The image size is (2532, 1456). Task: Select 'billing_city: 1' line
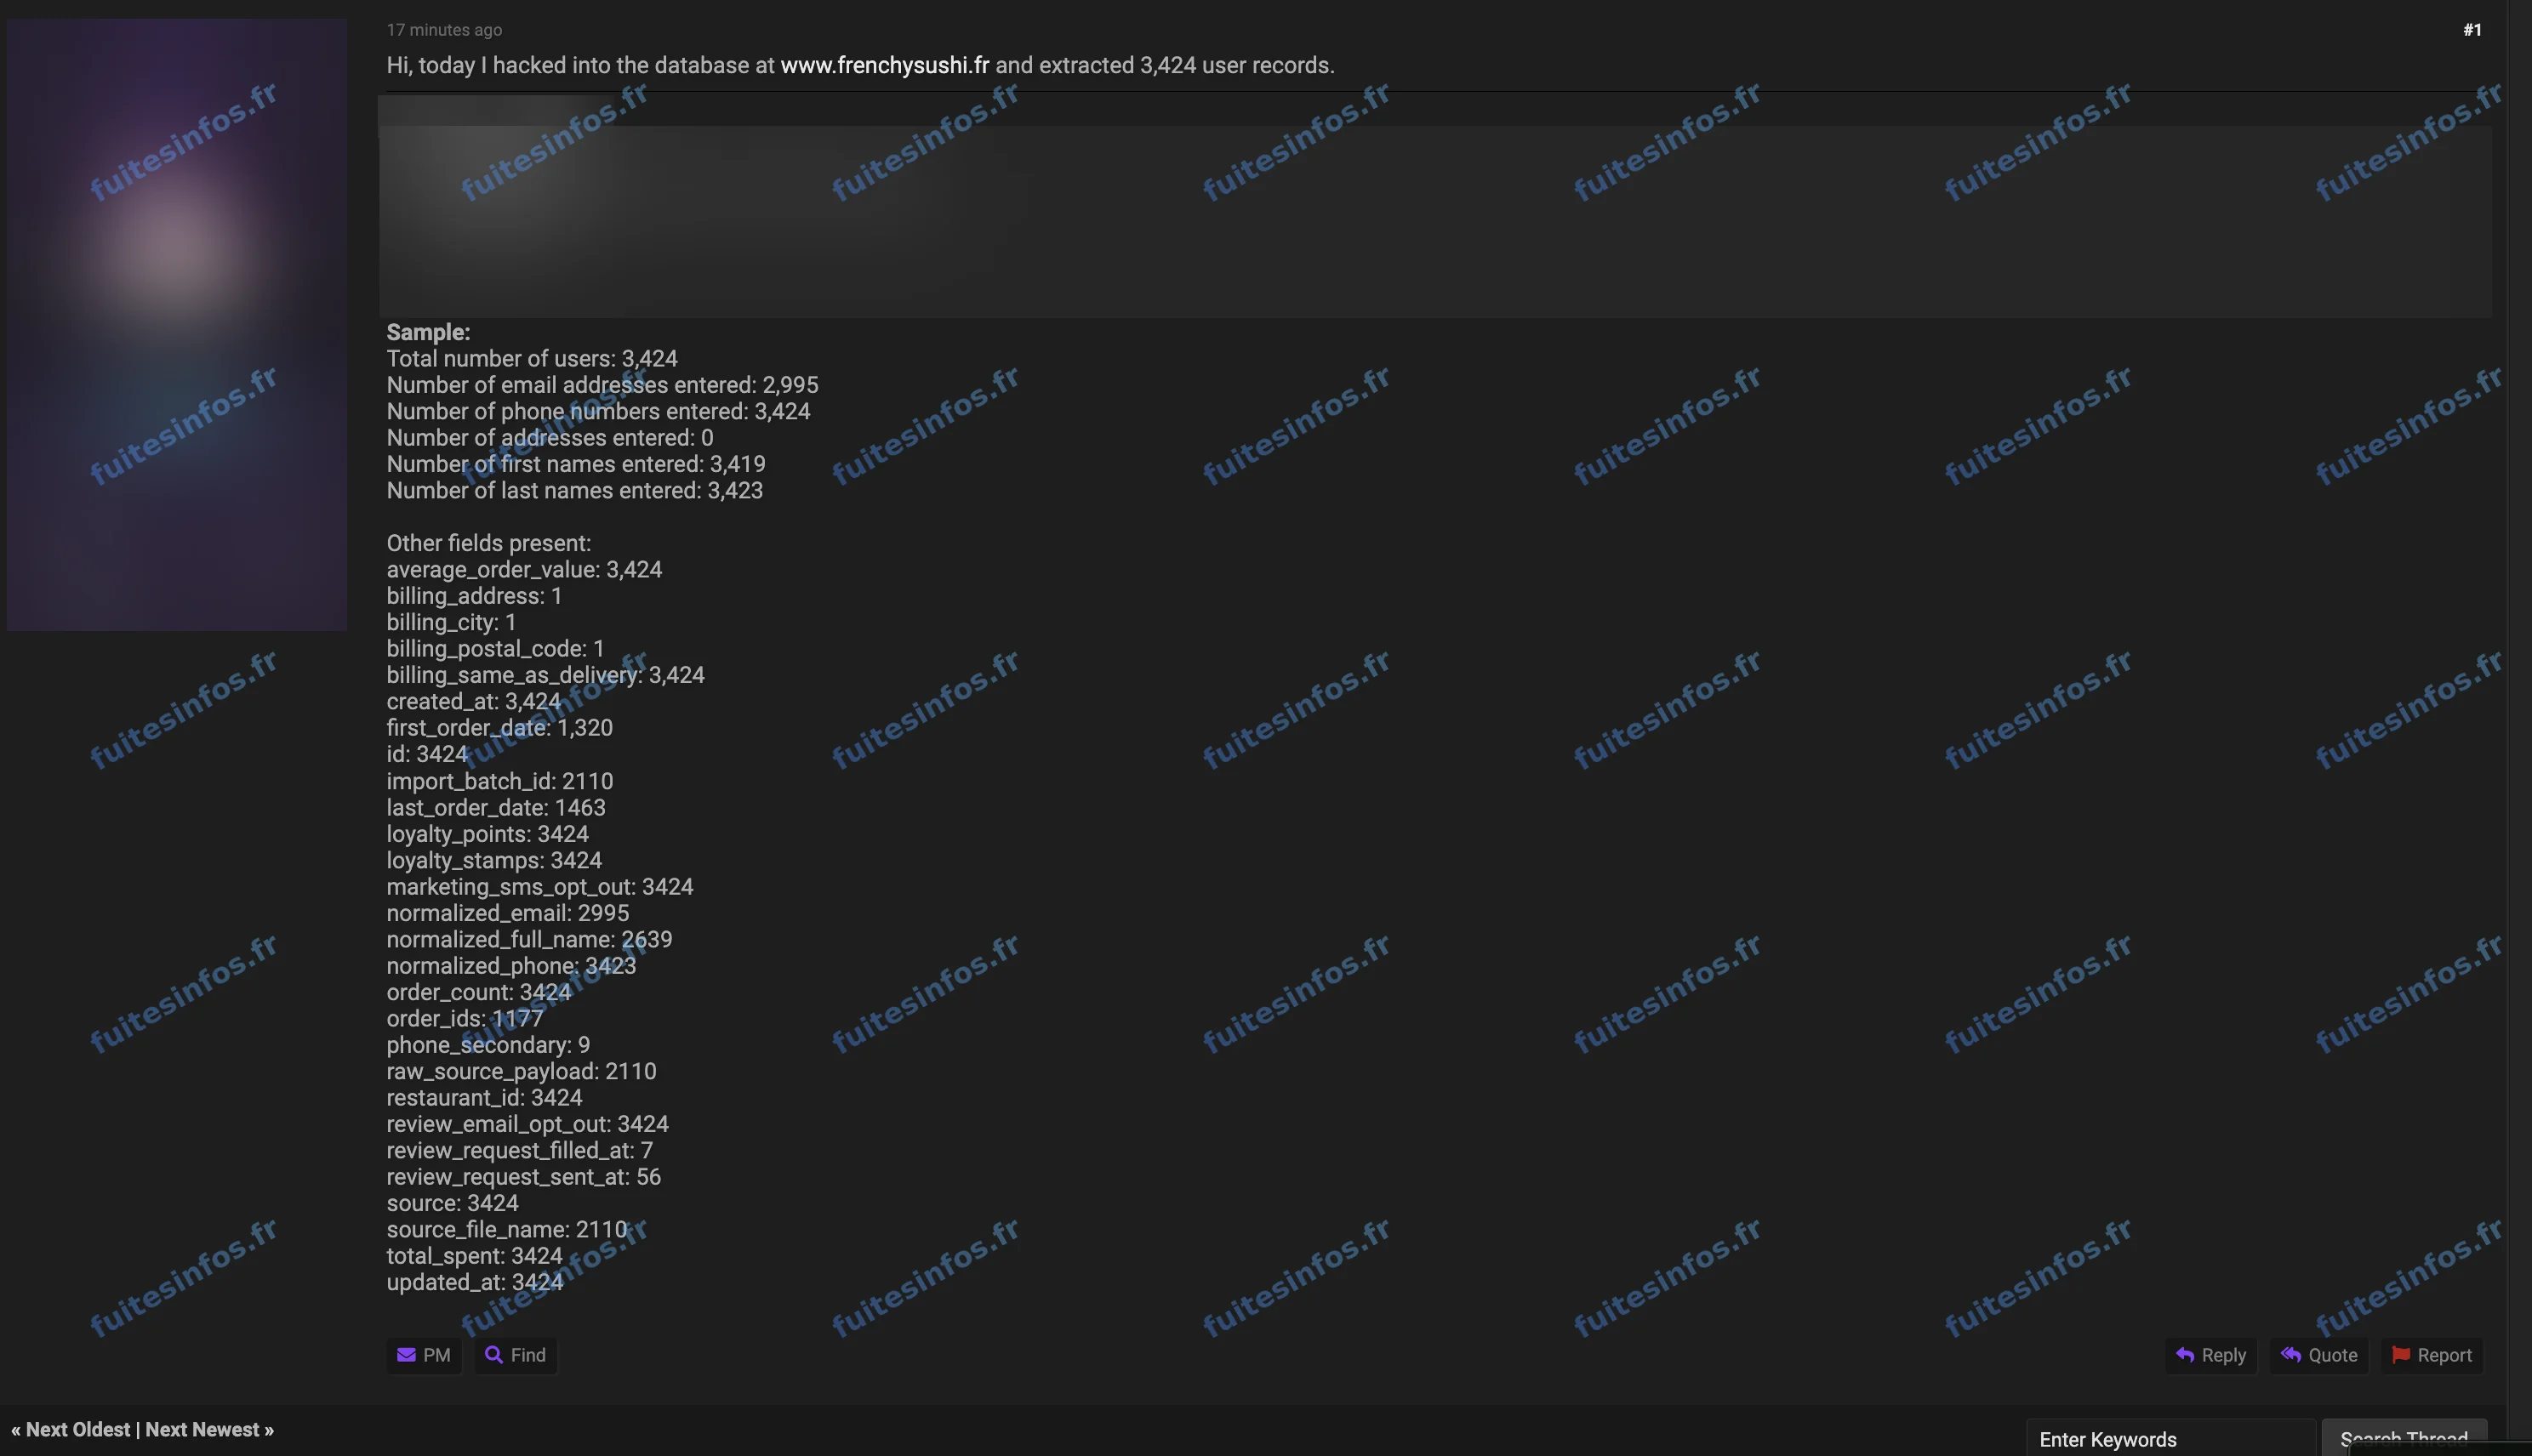[451, 622]
